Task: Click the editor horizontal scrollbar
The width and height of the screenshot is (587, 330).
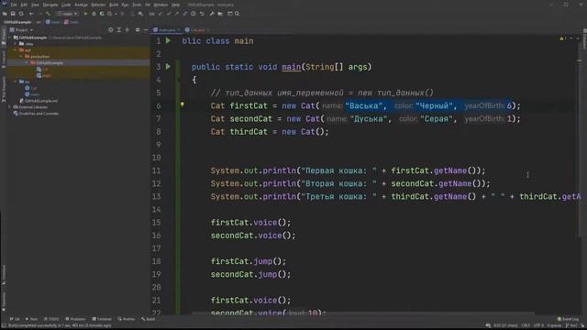Action: pyautogui.click(x=363, y=313)
